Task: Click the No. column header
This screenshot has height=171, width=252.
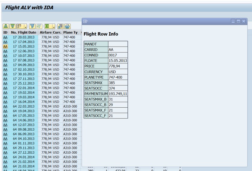Action: (x=13, y=33)
